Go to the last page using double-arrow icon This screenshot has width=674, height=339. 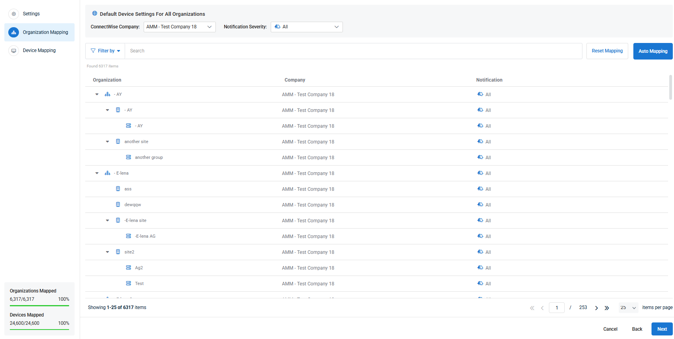(607, 308)
